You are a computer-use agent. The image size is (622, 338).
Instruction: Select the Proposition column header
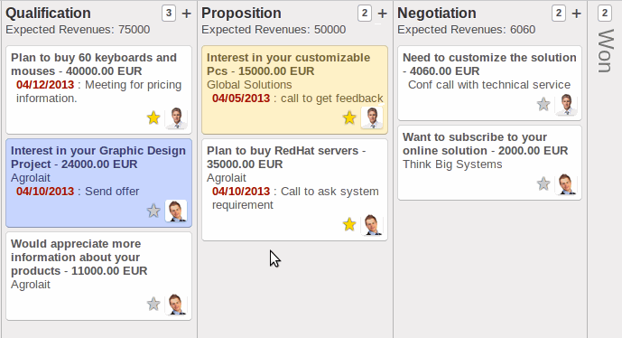coord(241,14)
